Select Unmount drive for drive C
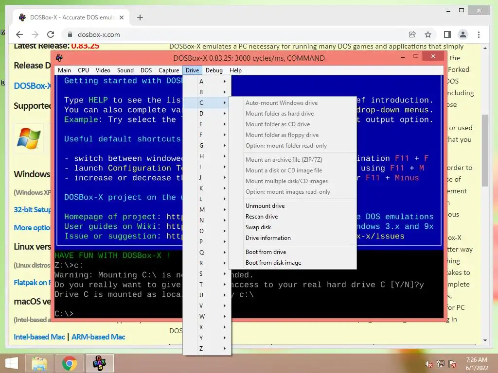 point(292,206)
